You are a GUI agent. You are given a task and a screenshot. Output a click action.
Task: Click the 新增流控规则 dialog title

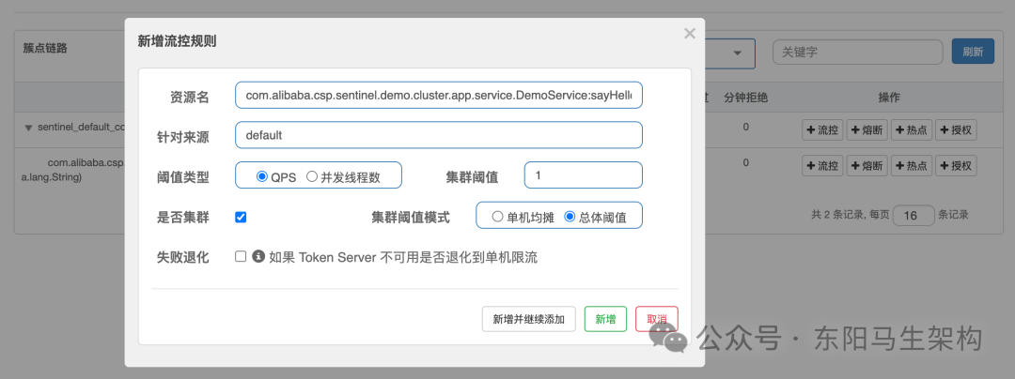click(x=177, y=41)
